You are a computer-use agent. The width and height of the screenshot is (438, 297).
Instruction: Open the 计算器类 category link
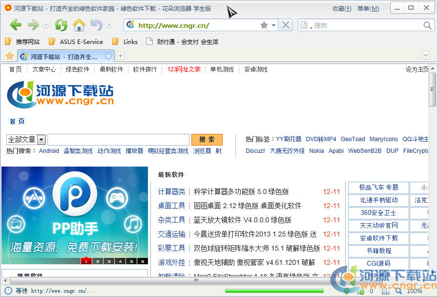171,191
